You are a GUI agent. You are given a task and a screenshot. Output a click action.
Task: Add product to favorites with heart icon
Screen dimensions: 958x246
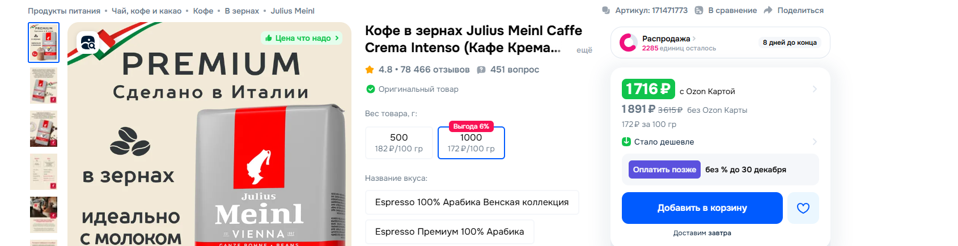[803, 208]
